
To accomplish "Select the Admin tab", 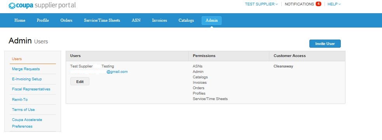I will 211,21.
